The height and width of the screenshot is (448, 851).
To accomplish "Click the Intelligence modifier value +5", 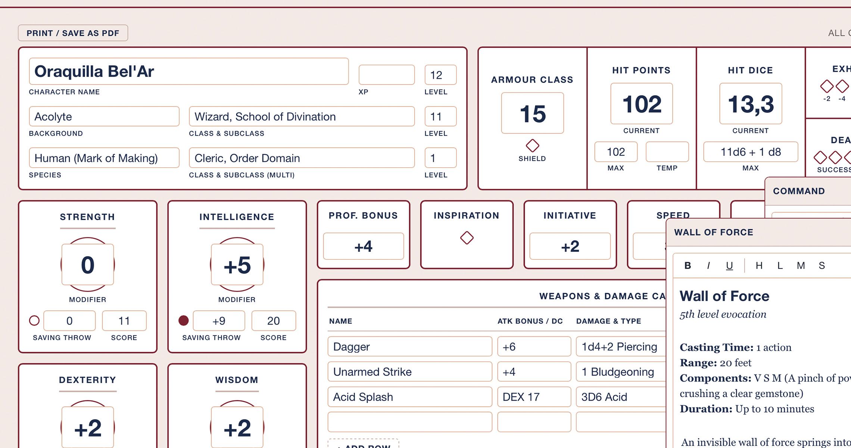I will coord(237,265).
